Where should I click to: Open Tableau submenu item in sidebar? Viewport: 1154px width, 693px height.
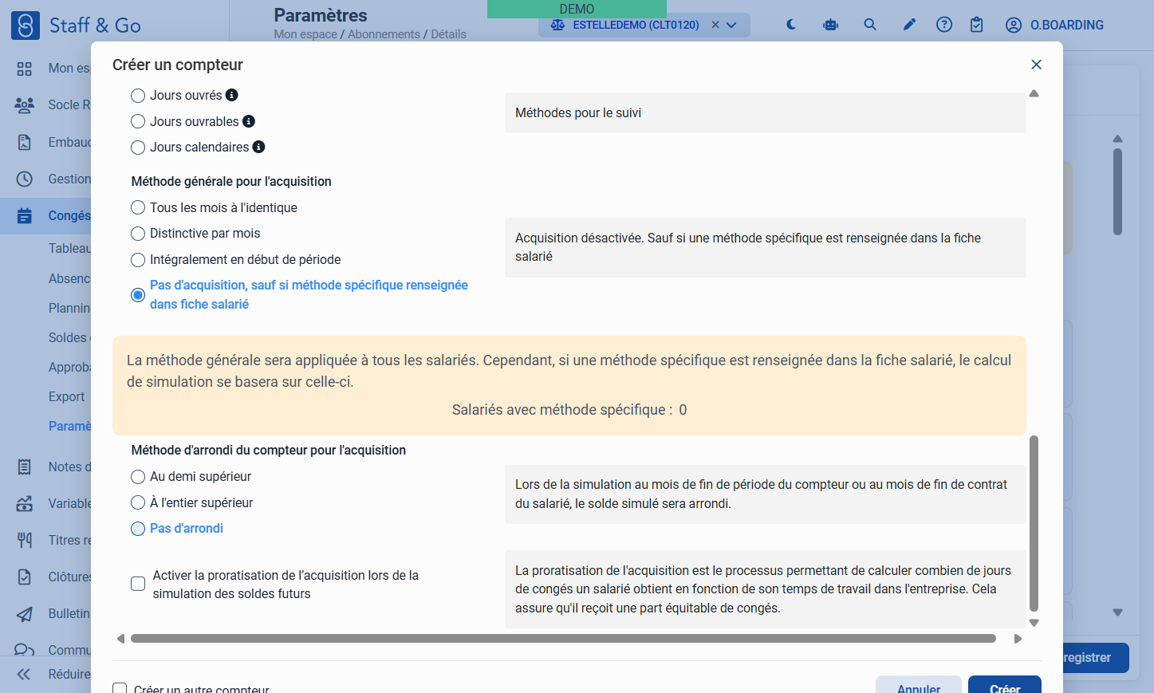tap(69, 248)
